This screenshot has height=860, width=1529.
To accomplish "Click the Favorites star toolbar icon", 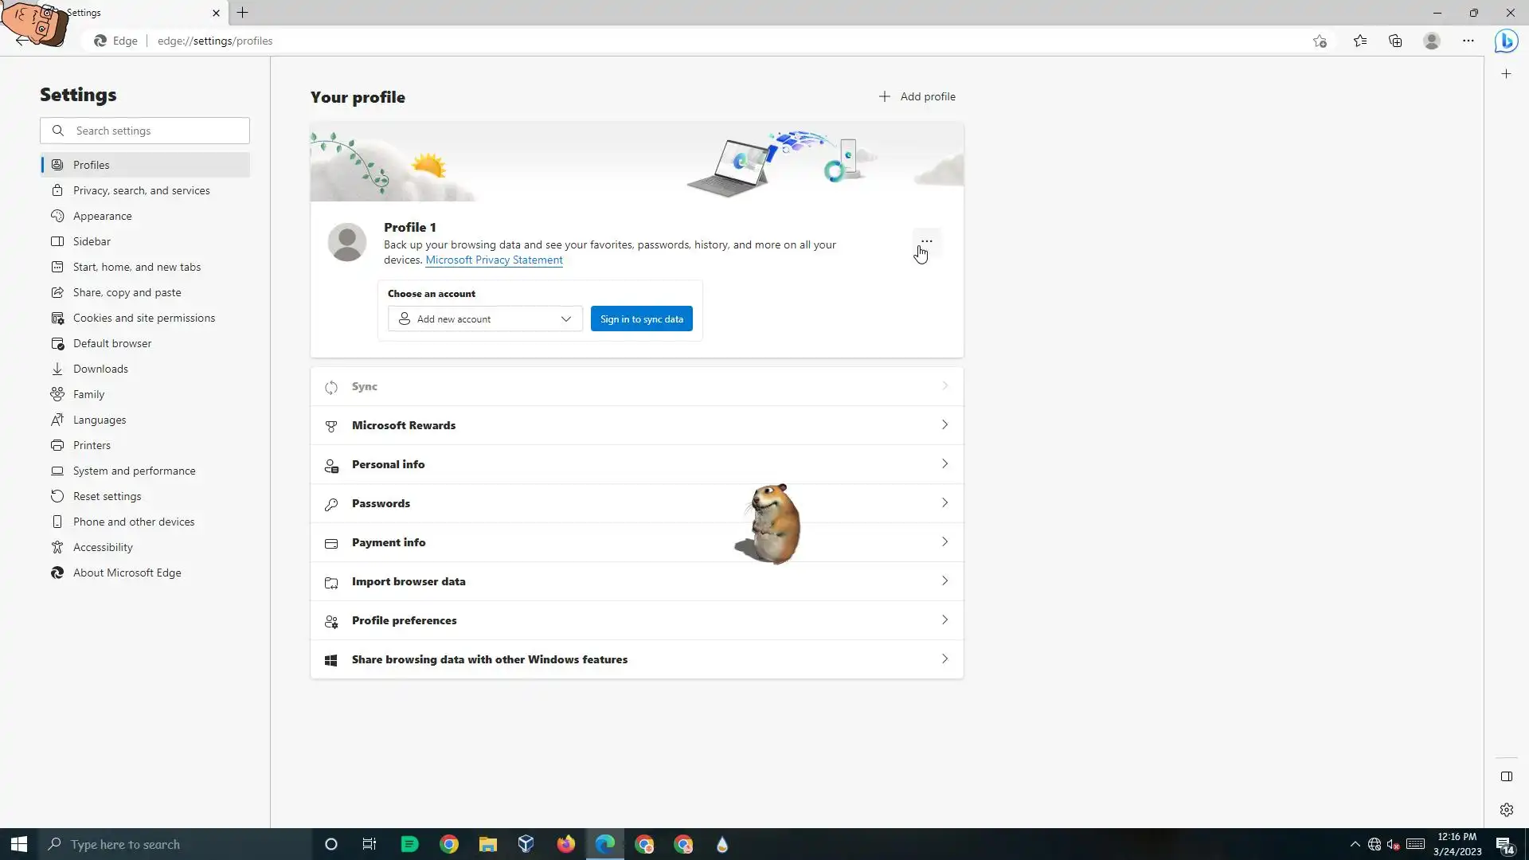I will (x=1359, y=41).
